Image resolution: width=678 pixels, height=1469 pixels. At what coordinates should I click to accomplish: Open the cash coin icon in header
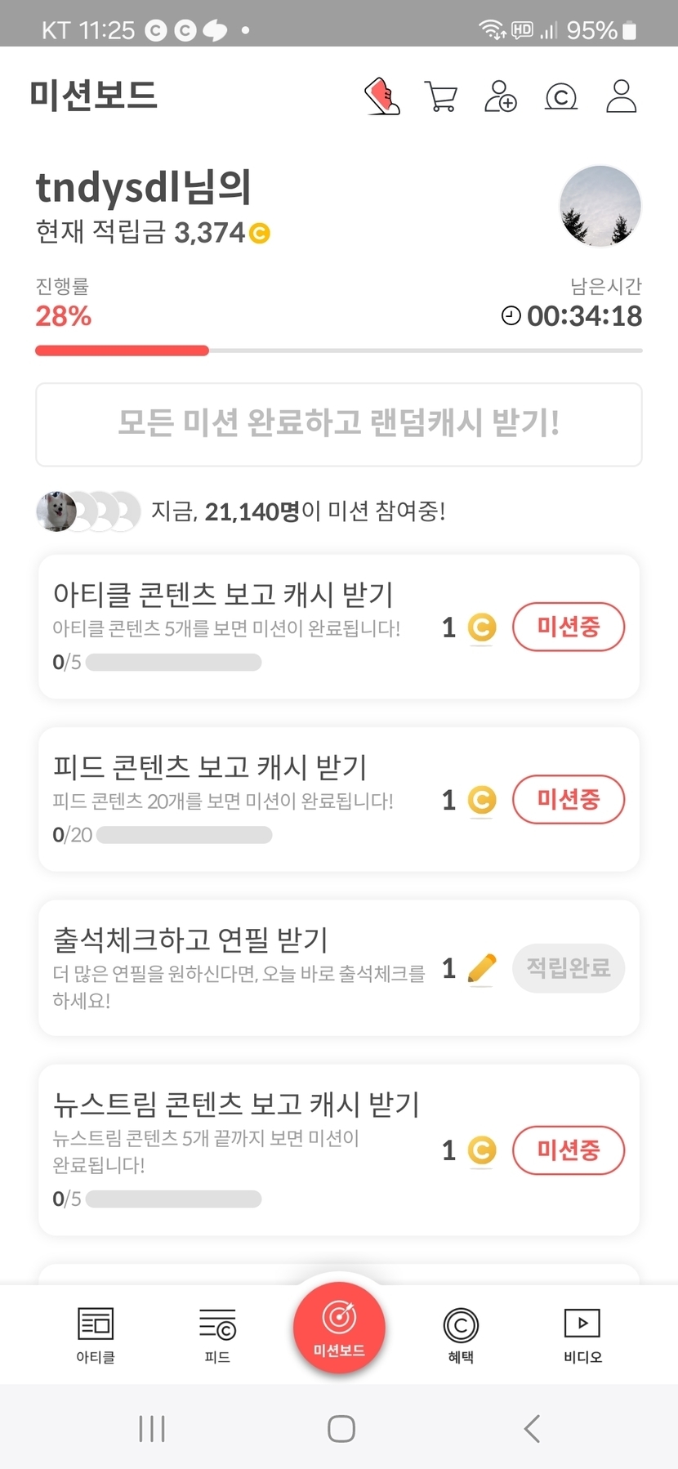(x=561, y=96)
